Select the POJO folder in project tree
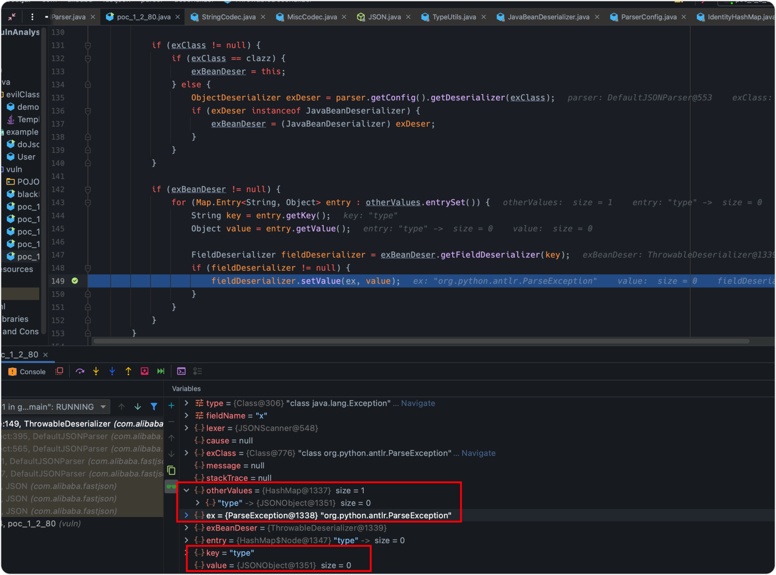Viewport: 776px width, 575px height. pyautogui.click(x=23, y=182)
